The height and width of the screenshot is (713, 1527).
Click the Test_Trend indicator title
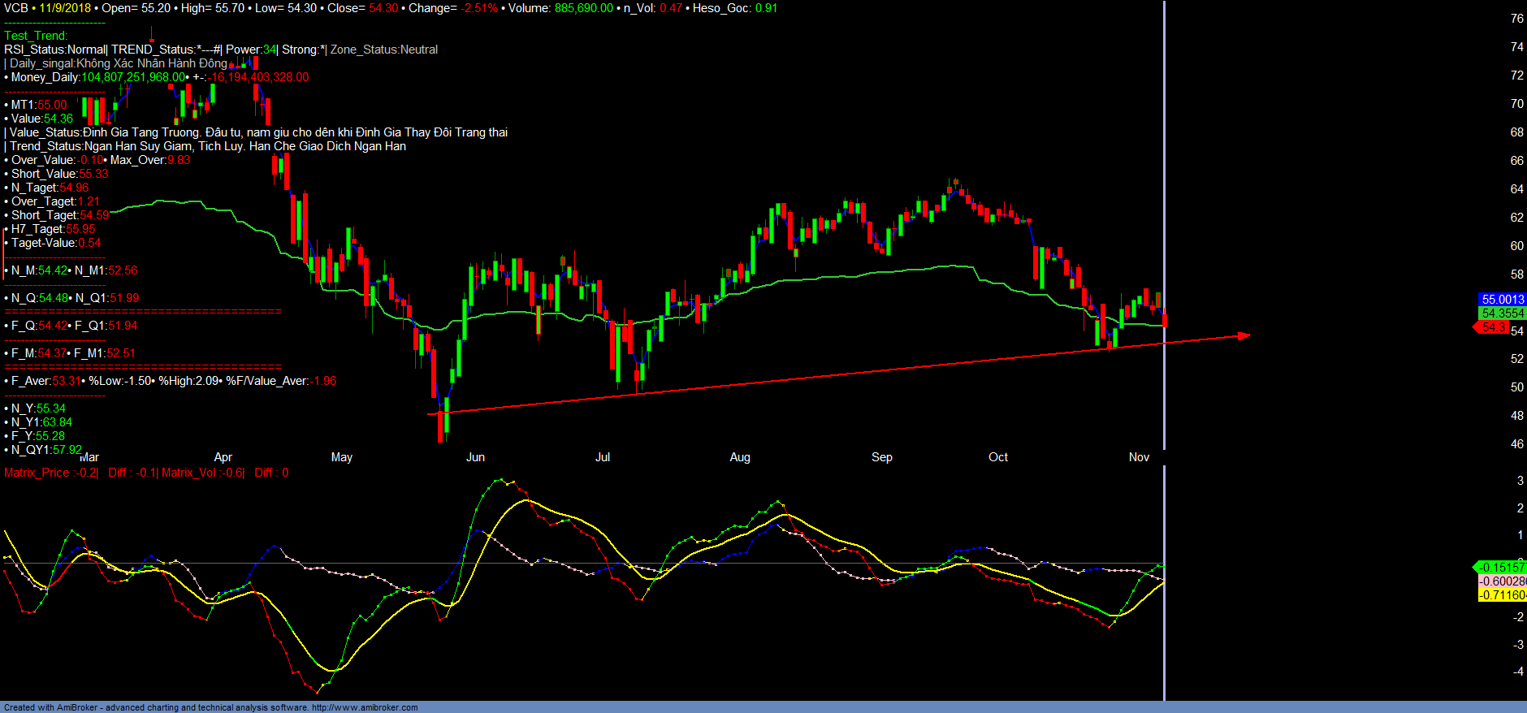36,36
